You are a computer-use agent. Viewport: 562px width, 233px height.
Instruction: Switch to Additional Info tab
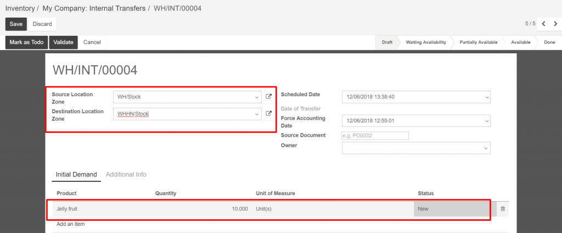[x=126, y=175]
